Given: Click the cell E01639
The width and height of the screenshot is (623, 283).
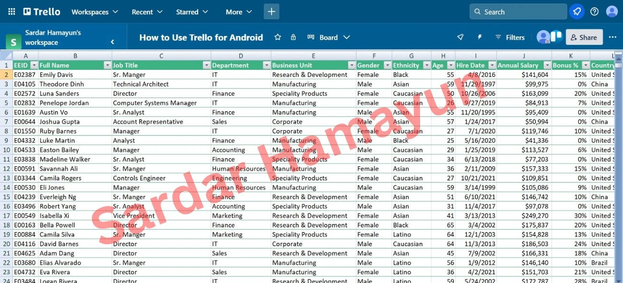Looking at the screenshot, I should (25, 112).
